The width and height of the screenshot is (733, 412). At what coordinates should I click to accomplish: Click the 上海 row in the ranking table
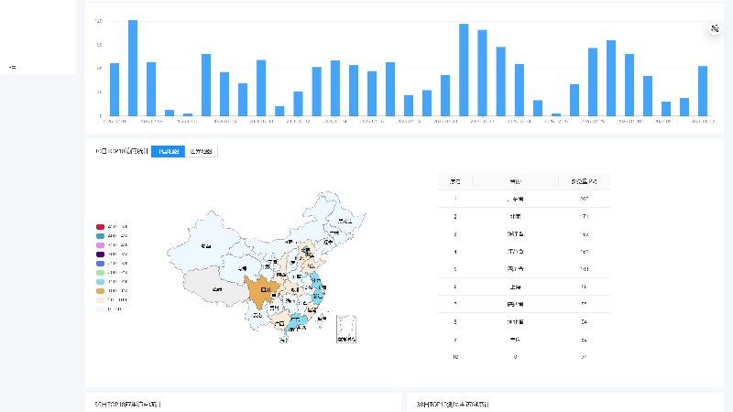523,287
